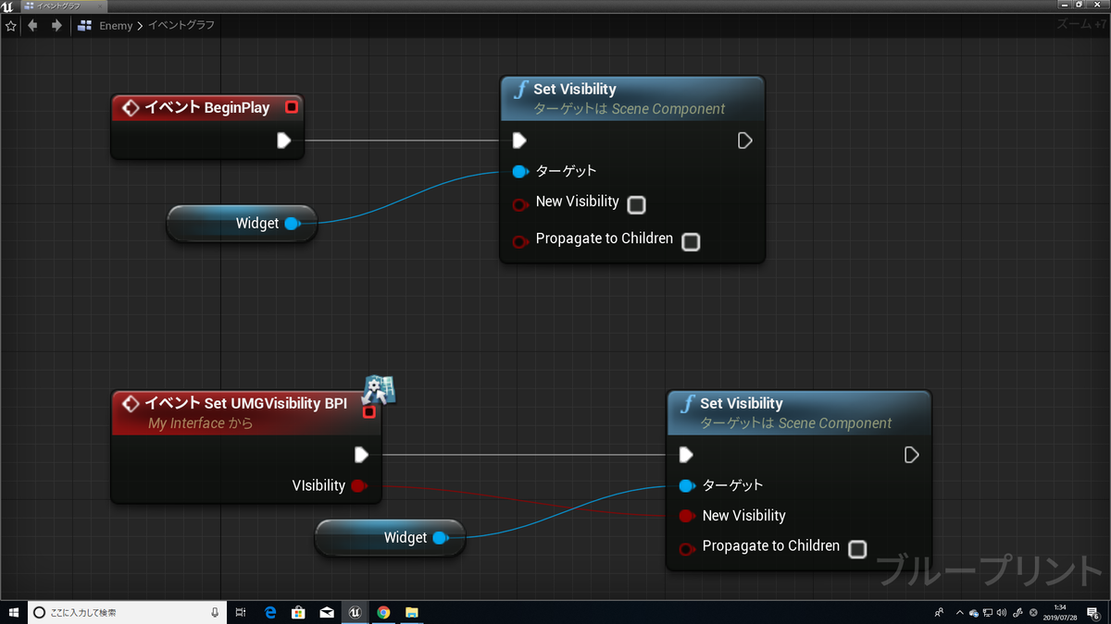
Task: Go forward with the right navigation arrow
Action: point(57,26)
